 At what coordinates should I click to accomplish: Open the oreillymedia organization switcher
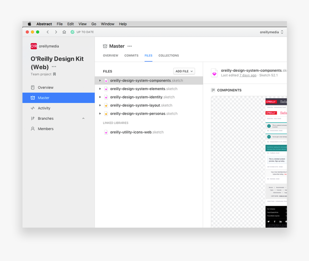(x=272, y=32)
